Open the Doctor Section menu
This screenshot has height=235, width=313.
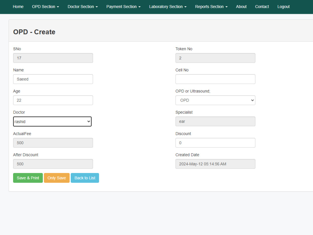pyautogui.click(x=82, y=7)
